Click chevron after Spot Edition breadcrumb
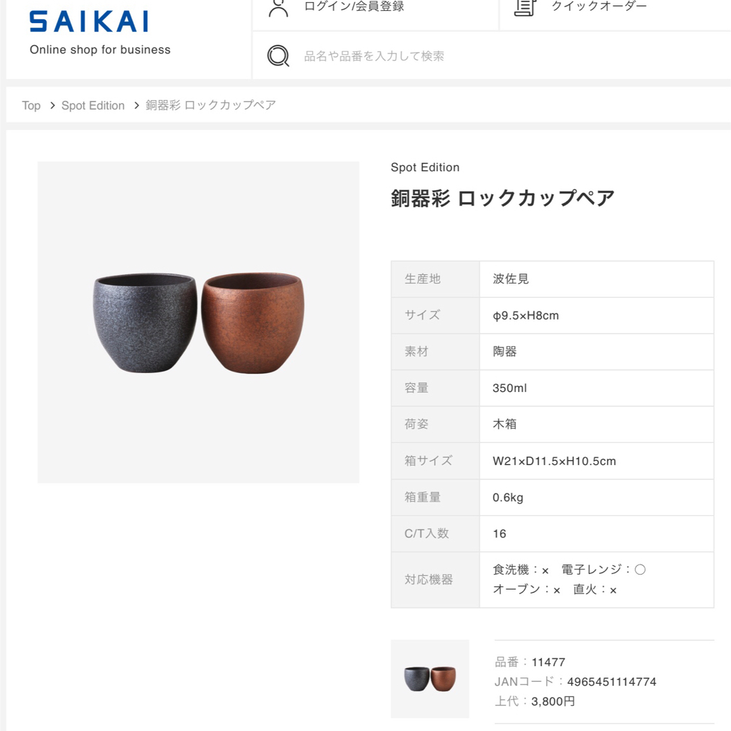The height and width of the screenshot is (731, 731). pos(136,106)
